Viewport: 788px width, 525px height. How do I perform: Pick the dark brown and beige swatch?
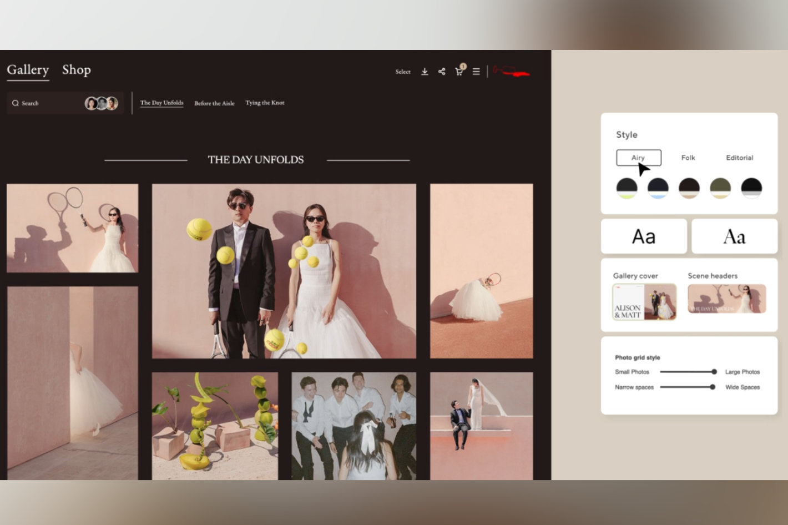689,188
